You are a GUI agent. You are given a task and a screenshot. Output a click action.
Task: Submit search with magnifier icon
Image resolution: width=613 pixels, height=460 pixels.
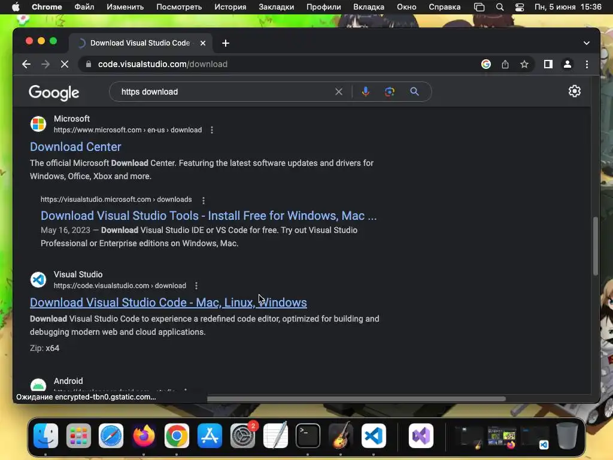(x=414, y=92)
